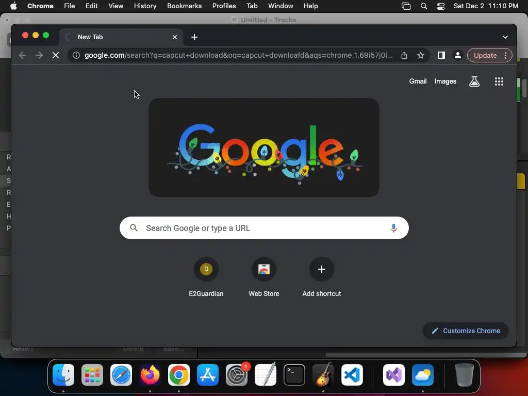528x396 pixels.
Task: Click the address bar URL
Action: click(238, 55)
